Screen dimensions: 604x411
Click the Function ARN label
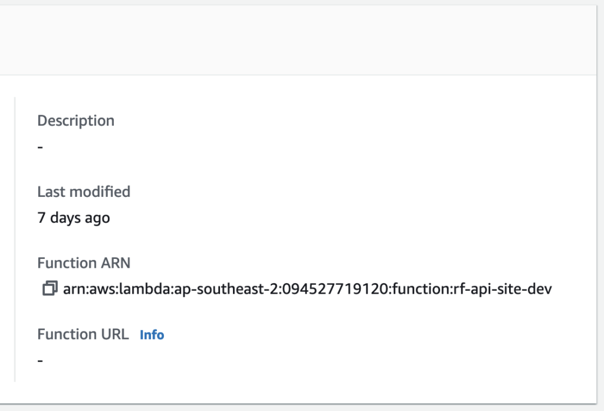pos(84,263)
